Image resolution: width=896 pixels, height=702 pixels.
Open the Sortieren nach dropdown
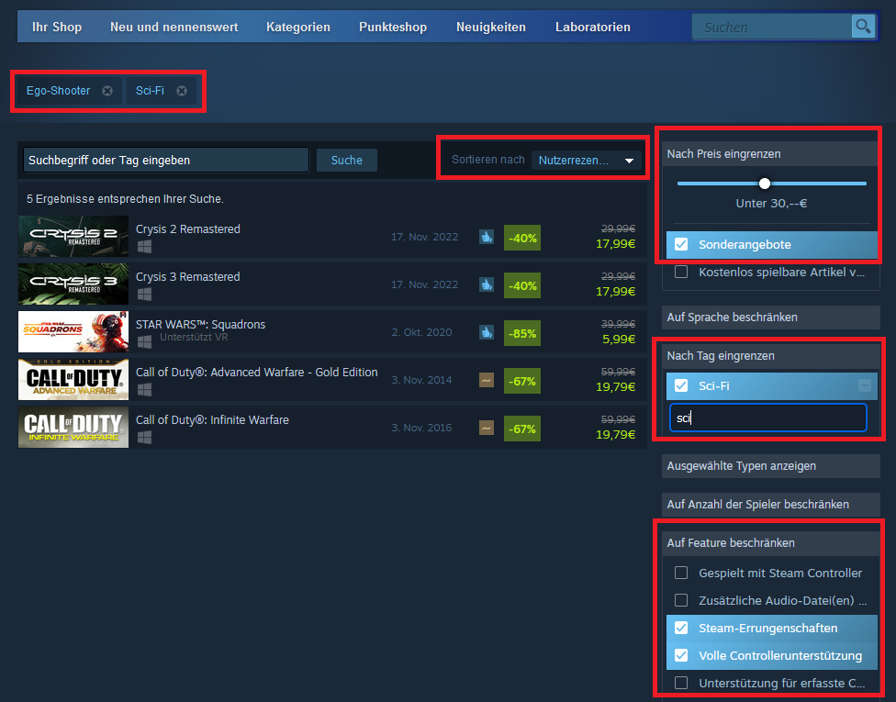[x=586, y=161]
